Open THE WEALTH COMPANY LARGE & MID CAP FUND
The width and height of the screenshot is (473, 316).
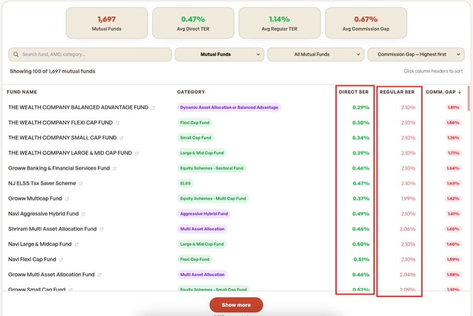tap(70, 153)
